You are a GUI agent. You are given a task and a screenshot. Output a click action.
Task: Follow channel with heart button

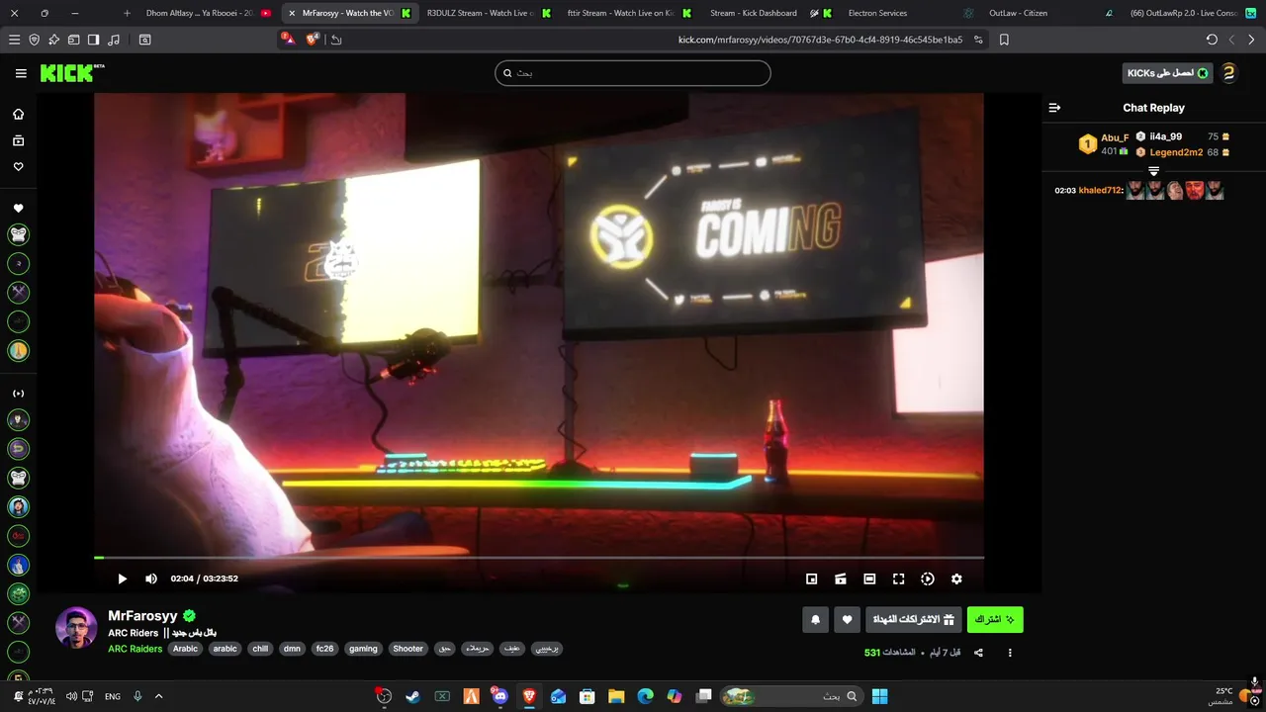[x=847, y=619]
